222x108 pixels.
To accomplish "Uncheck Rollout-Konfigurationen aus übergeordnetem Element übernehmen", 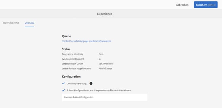I will [x=64, y=90].
